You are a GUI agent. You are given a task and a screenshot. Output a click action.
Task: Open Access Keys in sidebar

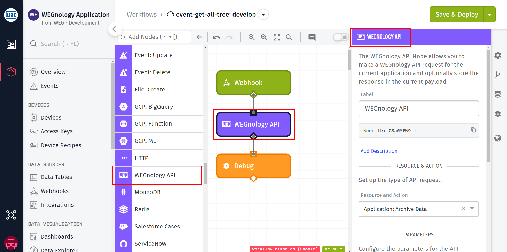tap(57, 131)
